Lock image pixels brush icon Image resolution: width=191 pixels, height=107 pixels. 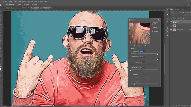(176, 18)
